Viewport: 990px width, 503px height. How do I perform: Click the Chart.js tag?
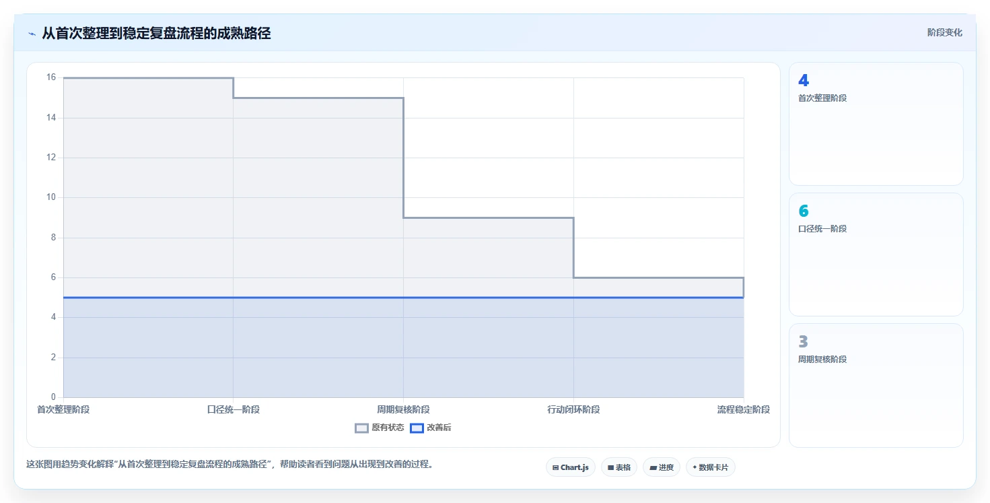(x=571, y=467)
